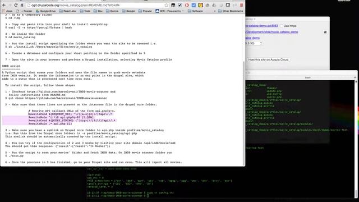Image resolution: width=359 pixels, height=202 pixels.
Task: Expand the Read Later bookmarks folder
Action: pyautogui.click(x=68, y=11)
